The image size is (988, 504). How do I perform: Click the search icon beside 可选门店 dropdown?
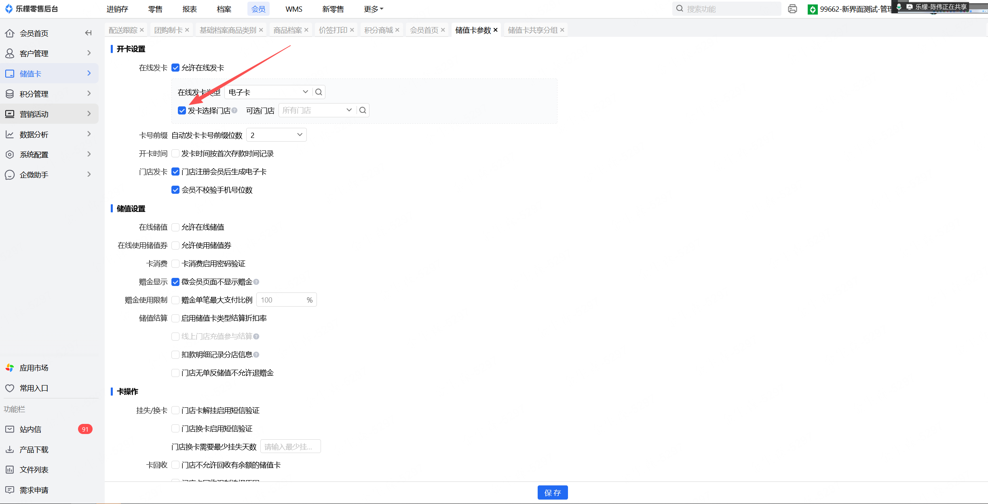click(363, 110)
